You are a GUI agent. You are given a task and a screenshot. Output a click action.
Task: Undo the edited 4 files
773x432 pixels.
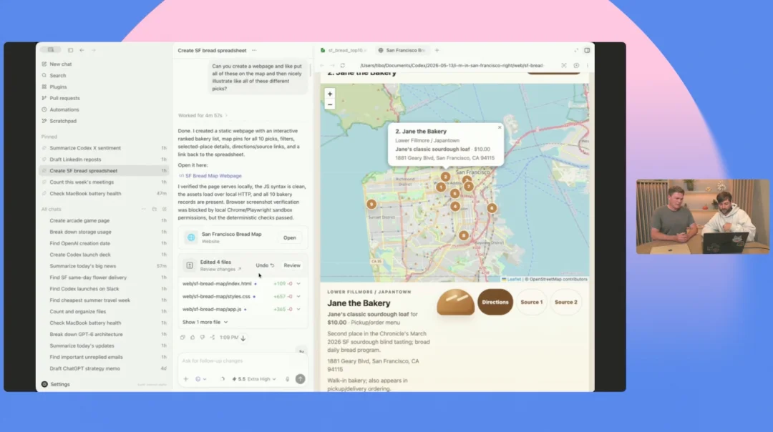(265, 265)
